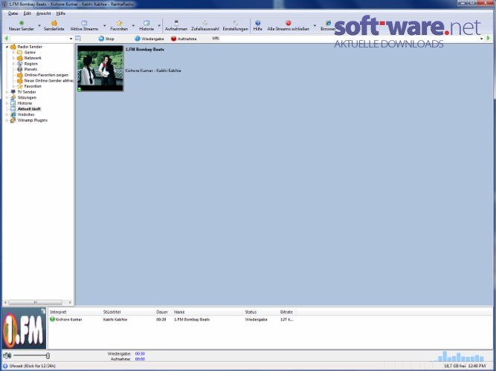
Task: Open the Senderliste toolbar icon
Action: 54,25
